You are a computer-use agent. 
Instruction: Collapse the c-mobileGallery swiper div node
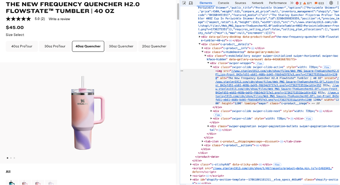tap(205, 56)
